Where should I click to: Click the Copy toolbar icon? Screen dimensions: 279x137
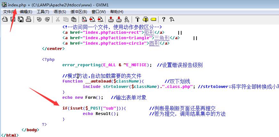click(x=66, y=19)
